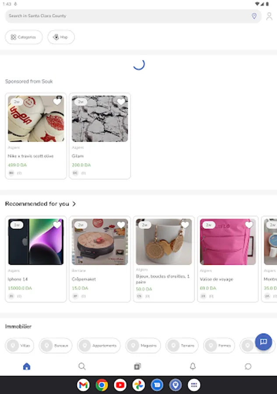277x394 pixels.
Task: Open the Crêpemaket listing thumbnail
Action: pos(100,242)
